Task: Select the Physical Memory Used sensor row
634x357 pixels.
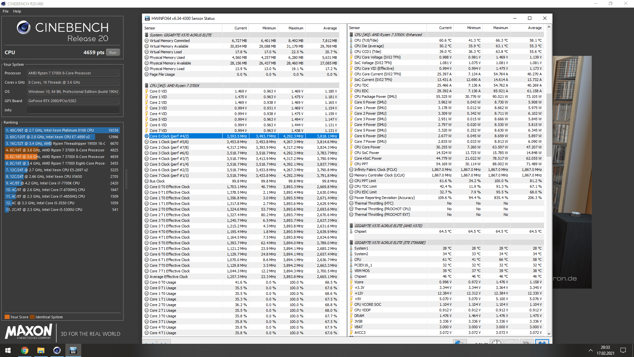Action: point(241,58)
